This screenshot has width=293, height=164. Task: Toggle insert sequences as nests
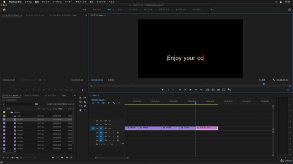(93, 103)
